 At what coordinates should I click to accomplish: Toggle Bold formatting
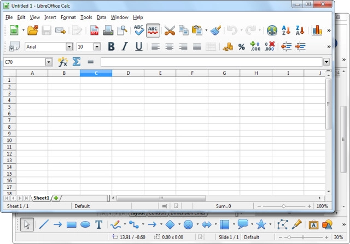point(111,46)
